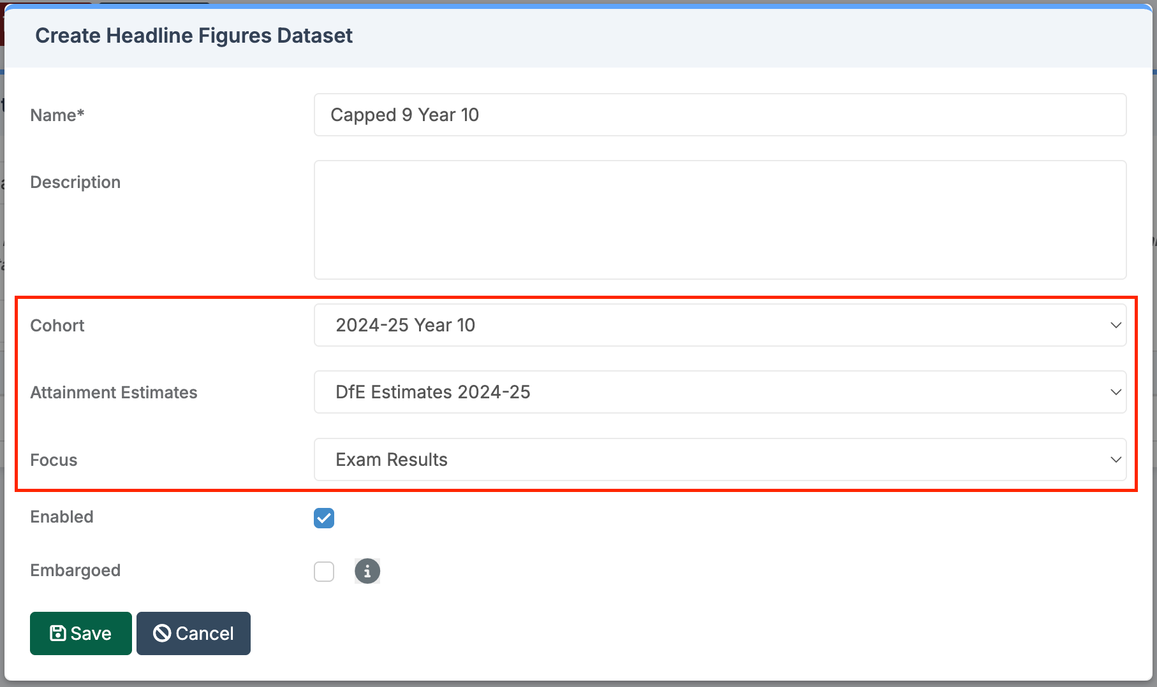
Task: Click the circle-slash icon on Cancel
Action: [162, 633]
